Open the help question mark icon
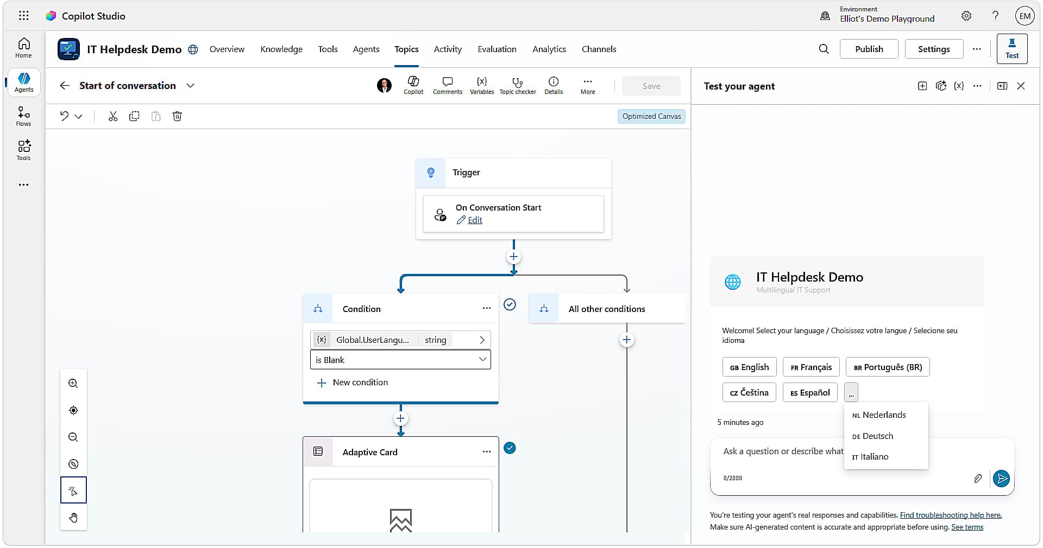Screen dimensions: 1043x548 [x=995, y=16]
